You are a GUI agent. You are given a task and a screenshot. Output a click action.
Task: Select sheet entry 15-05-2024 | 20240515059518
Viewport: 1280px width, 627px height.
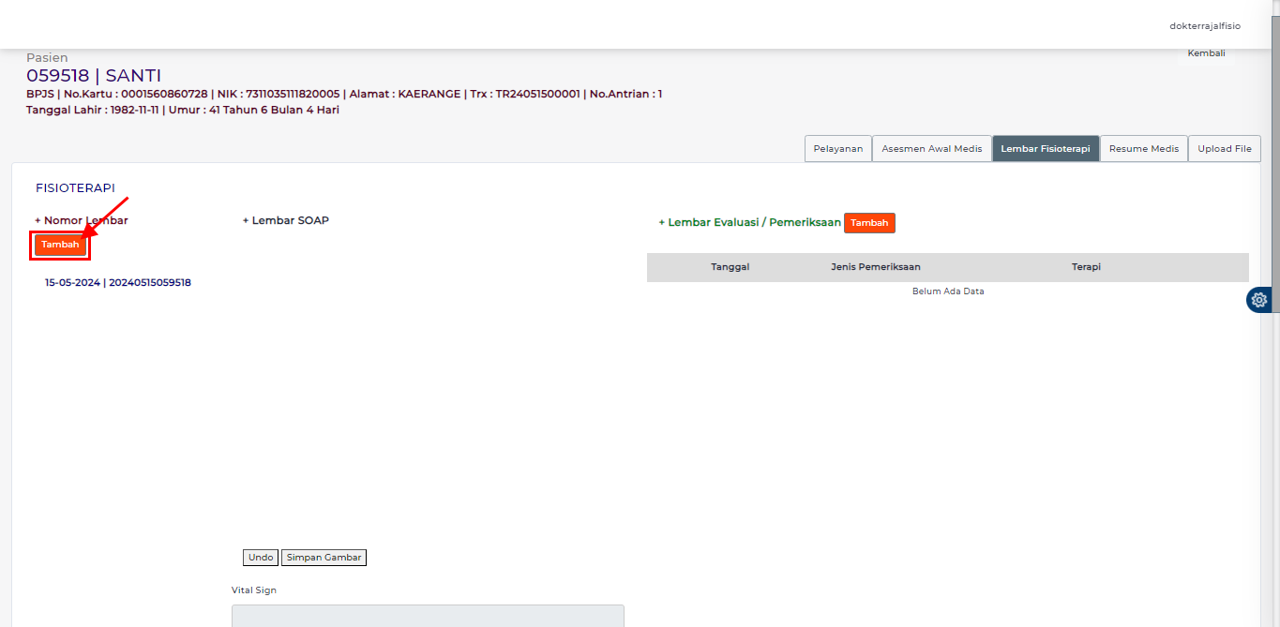click(x=118, y=282)
